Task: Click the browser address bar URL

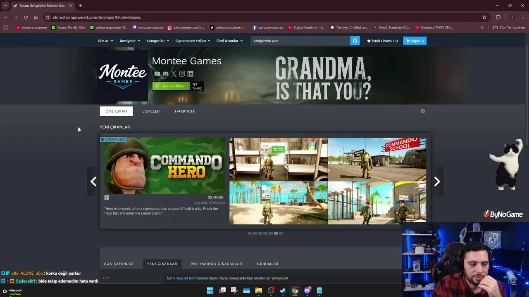Action: click(x=97, y=17)
